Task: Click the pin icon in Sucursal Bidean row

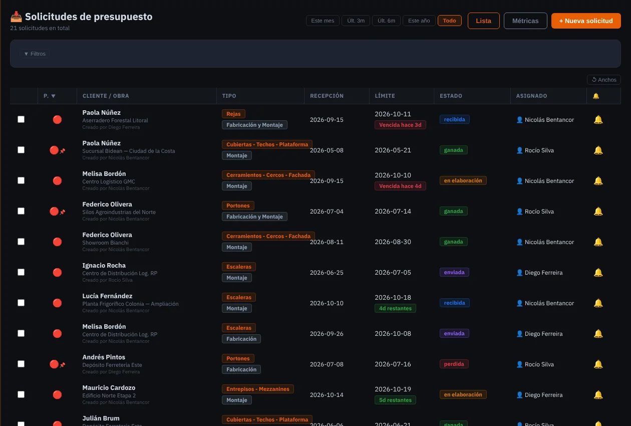Action: pyautogui.click(x=63, y=151)
